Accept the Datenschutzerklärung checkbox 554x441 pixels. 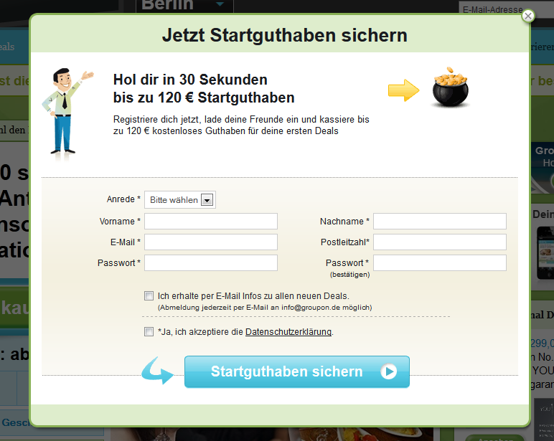(x=149, y=331)
